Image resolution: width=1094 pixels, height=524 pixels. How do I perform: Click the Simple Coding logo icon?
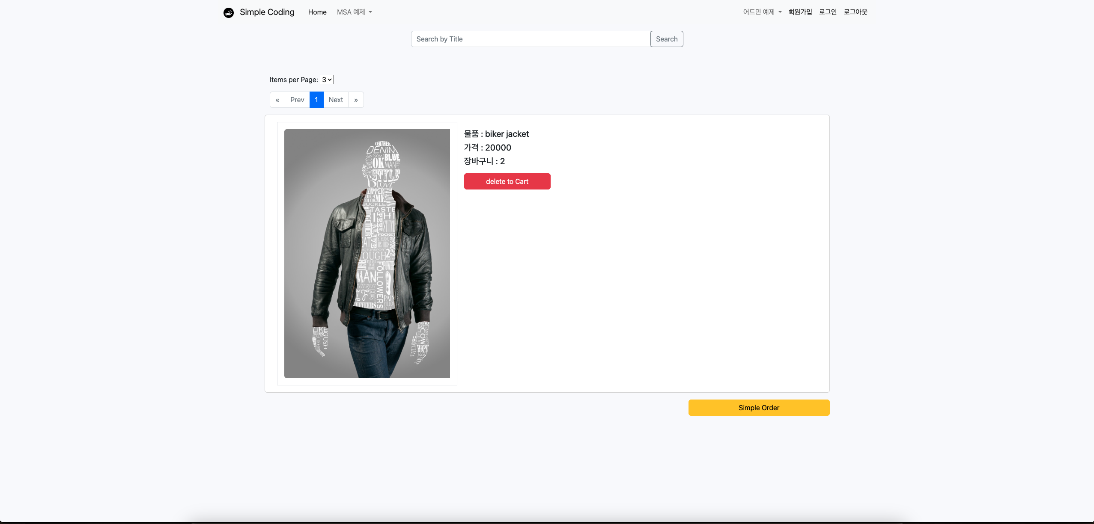tap(229, 12)
